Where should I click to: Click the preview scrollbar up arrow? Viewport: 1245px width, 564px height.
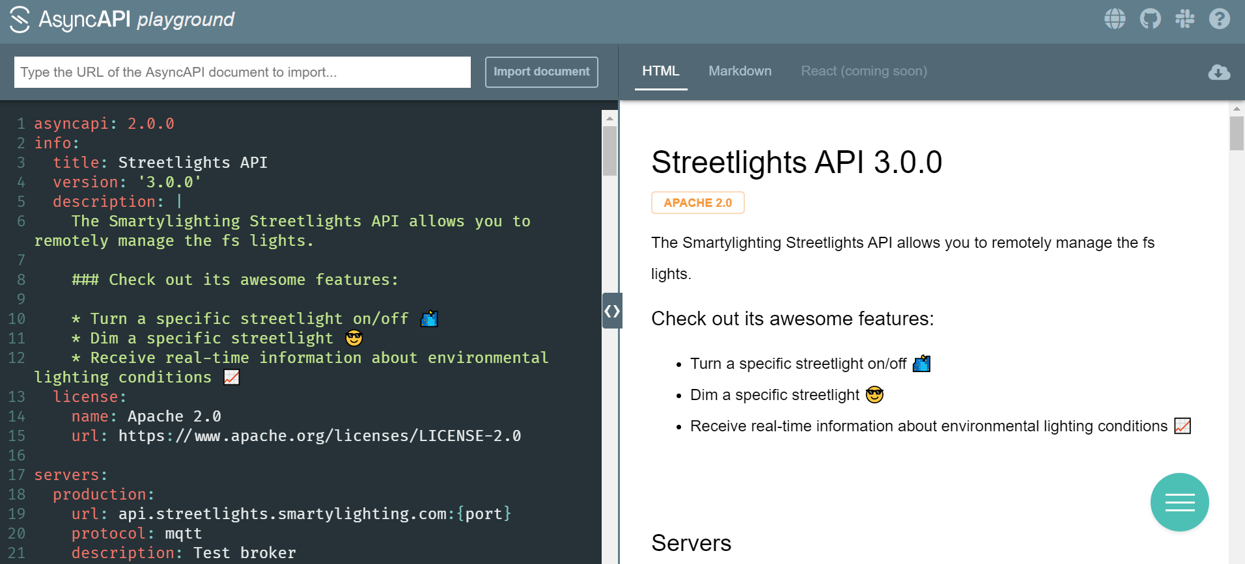coord(1237,109)
